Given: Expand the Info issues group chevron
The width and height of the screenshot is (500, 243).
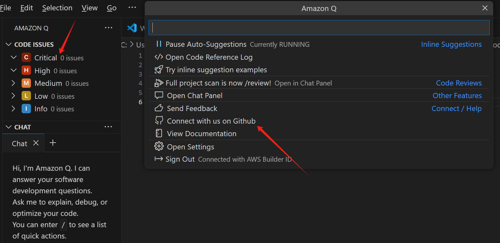Looking at the screenshot, I should [14, 108].
